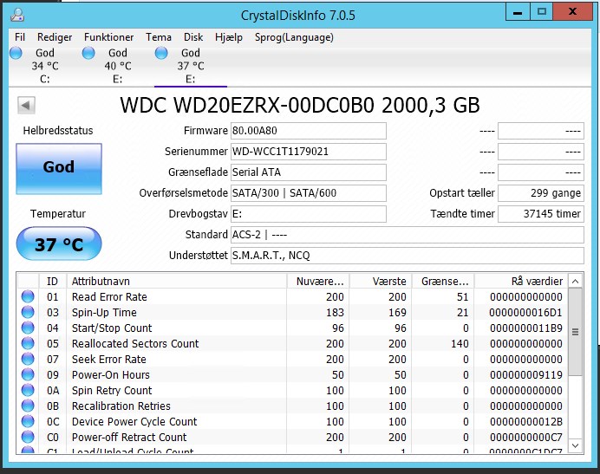Click the blue orb of the C: disk
This screenshot has width=600, height=474.
pos(16,53)
